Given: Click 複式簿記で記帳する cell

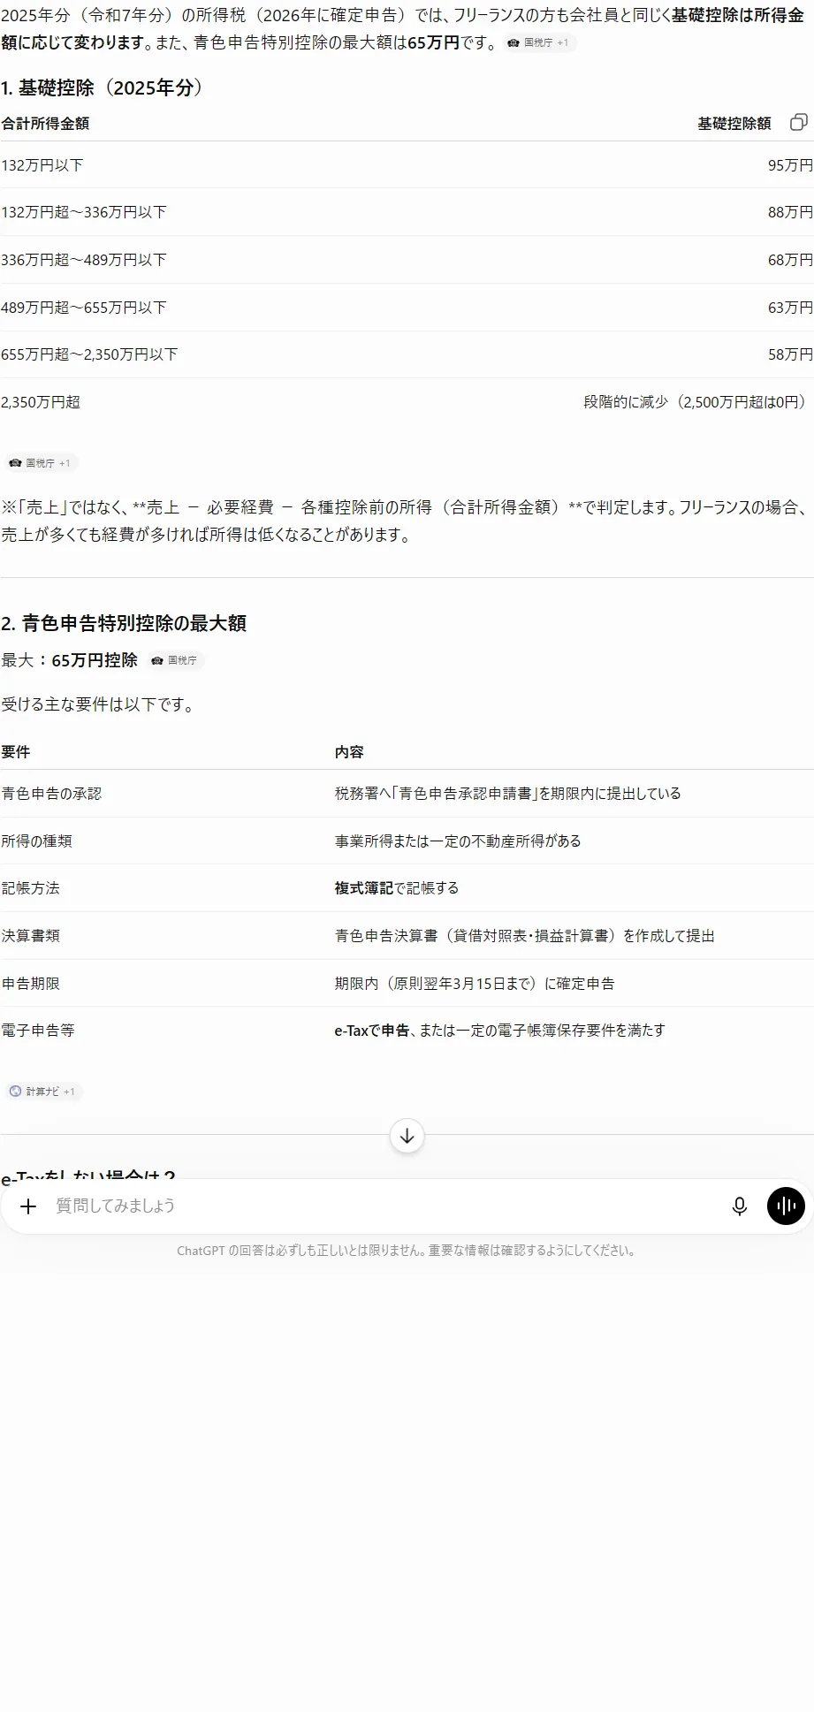Looking at the screenshot, I should pos(397,888).
